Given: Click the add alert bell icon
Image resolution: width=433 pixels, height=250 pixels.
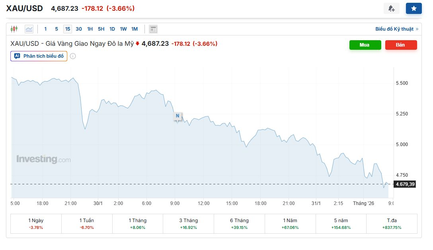Looking at the screenshot, I should coord(391,8).
